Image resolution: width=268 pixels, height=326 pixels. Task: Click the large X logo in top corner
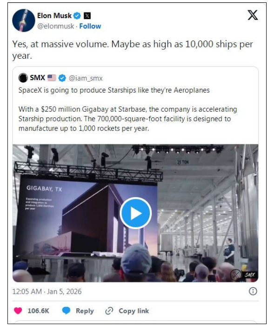click(253, 15)
